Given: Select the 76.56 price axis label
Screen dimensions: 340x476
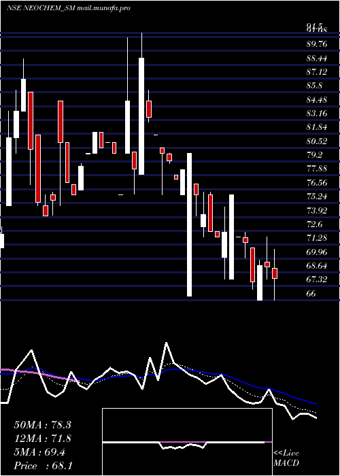Looking at the screenshot, I should [x=317, y=183].
